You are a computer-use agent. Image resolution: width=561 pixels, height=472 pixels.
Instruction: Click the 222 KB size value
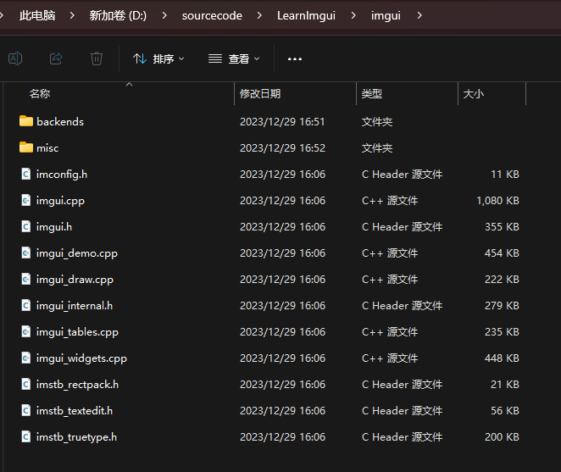click(502, 280)
